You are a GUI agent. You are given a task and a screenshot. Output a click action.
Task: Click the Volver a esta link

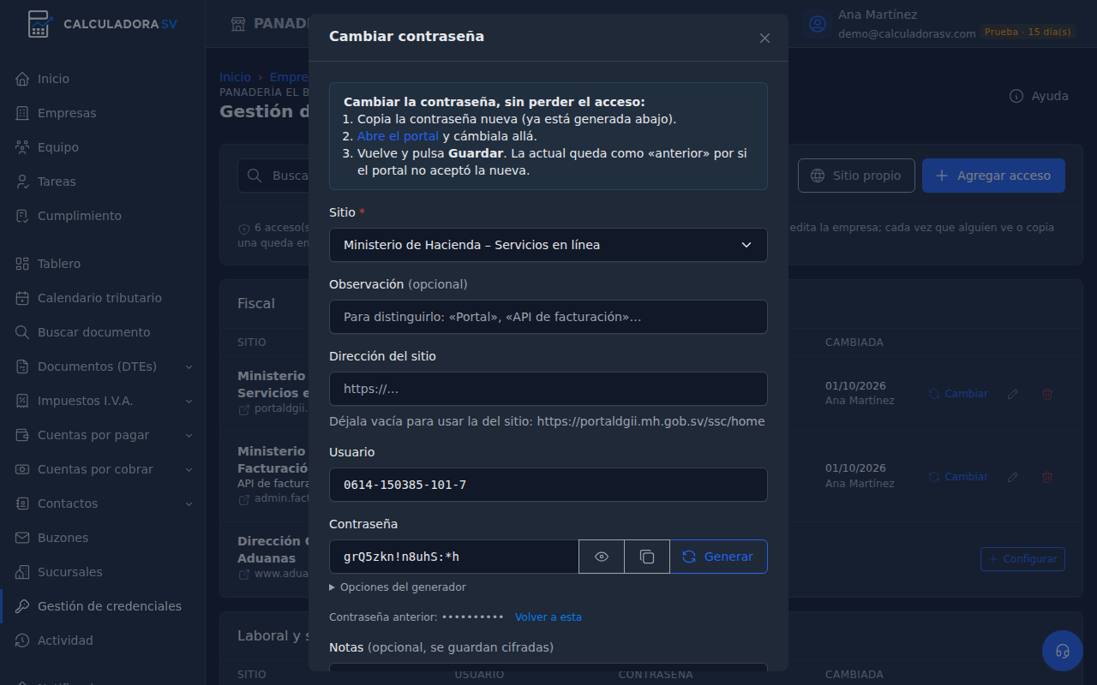point(548,617)
